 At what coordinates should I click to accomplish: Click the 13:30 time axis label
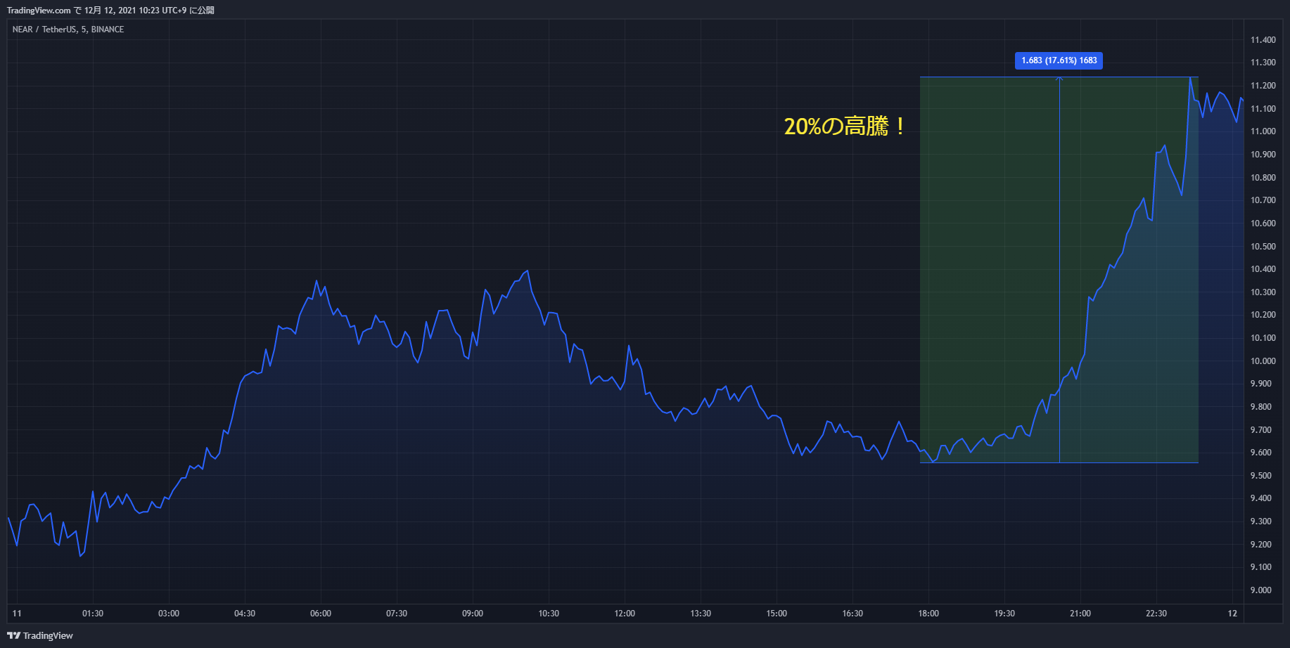click(x=701, y=614)
